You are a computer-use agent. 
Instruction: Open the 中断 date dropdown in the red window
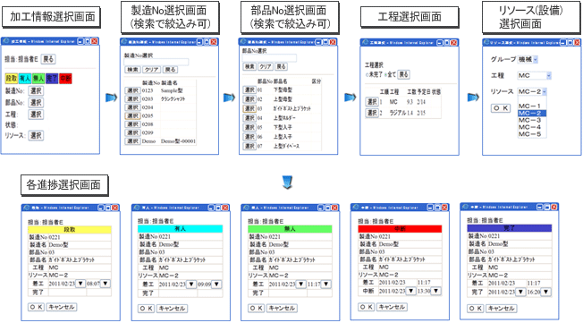click(410, 291)
